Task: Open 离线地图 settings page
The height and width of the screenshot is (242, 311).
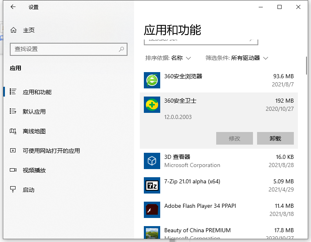Action: point(34,131)
